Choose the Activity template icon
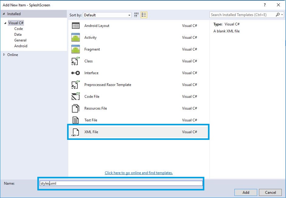Screen dimensions: 286x198 point(76,38)
